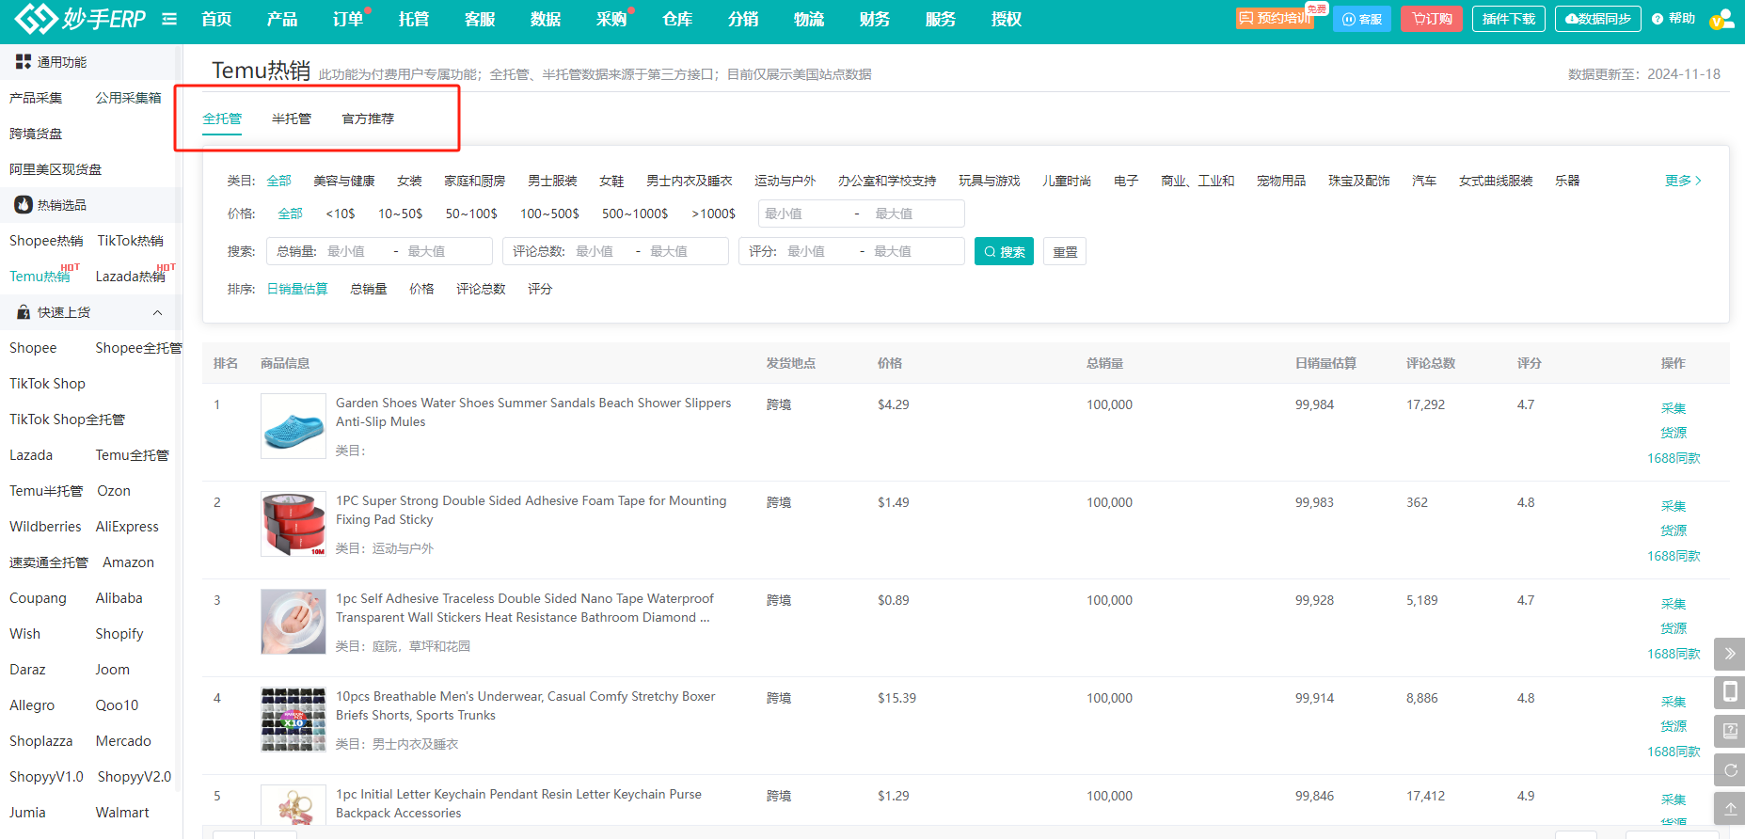Open the floating help manual icon

1729,731
